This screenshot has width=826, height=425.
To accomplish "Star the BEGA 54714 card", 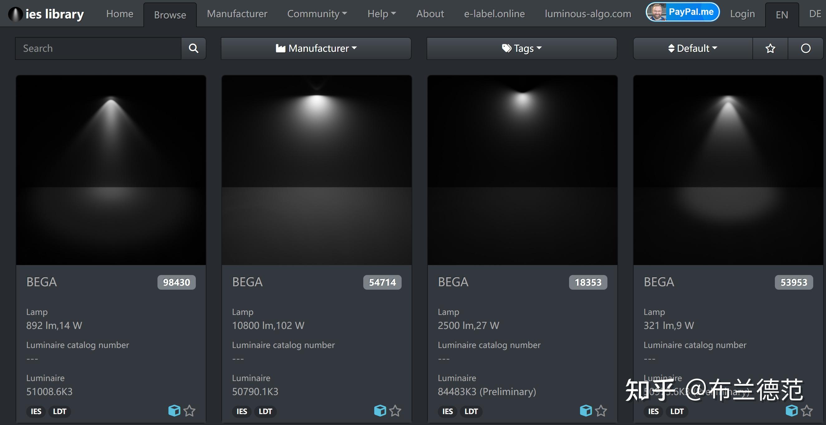I will [395, 411].
